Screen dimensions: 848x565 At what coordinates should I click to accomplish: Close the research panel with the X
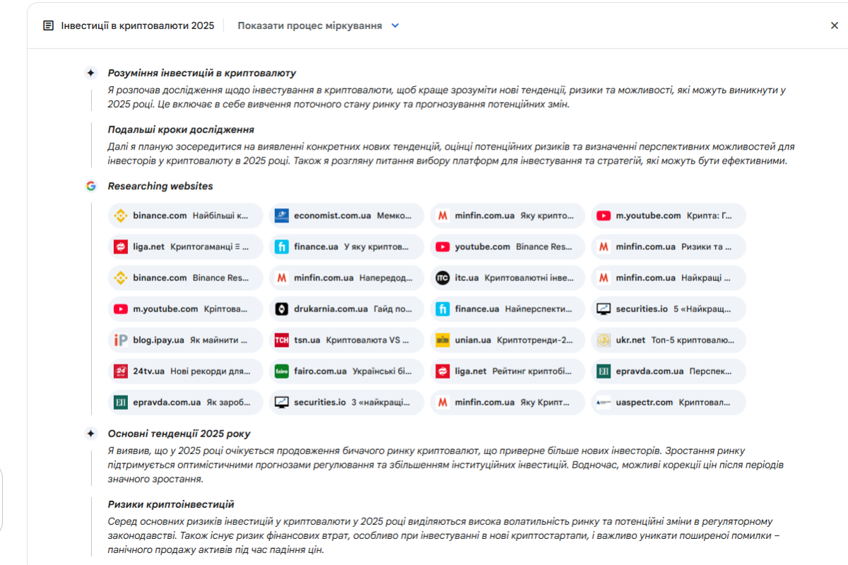834,25
